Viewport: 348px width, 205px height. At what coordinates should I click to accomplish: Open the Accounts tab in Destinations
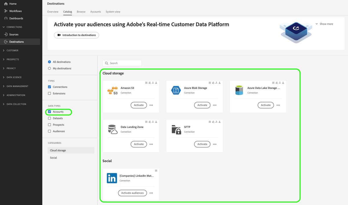coord(95,12)
